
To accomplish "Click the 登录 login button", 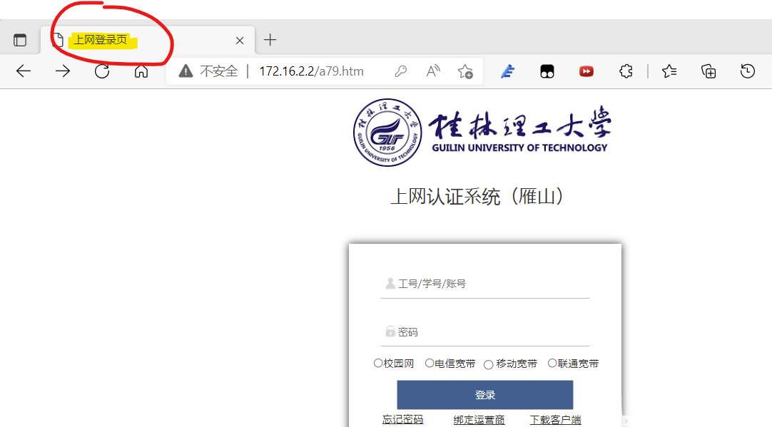I will tap(485, 394).
